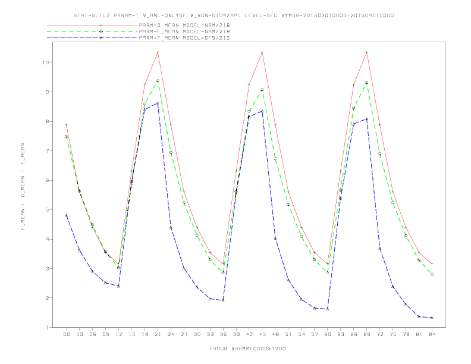Image resolution: width=471 pixels, height=364 pixels.
Task: Click y-axis tick label 1
Action: pos(47,327)
